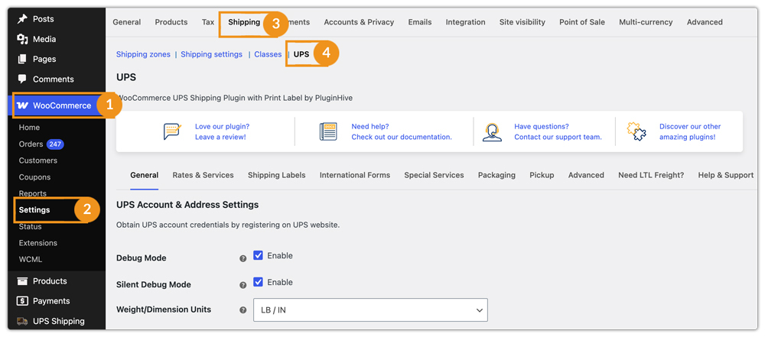
Task: Click the documentation book icon
Action: (328, 131)
